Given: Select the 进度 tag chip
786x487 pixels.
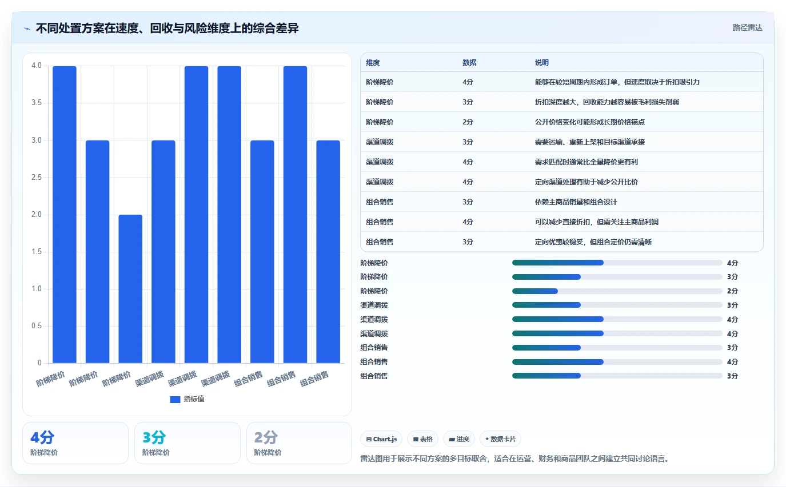Looking at the screenshot, I should tap(459, 439).
